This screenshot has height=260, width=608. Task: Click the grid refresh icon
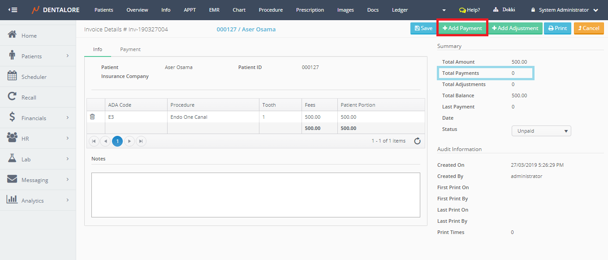(417, 141)
